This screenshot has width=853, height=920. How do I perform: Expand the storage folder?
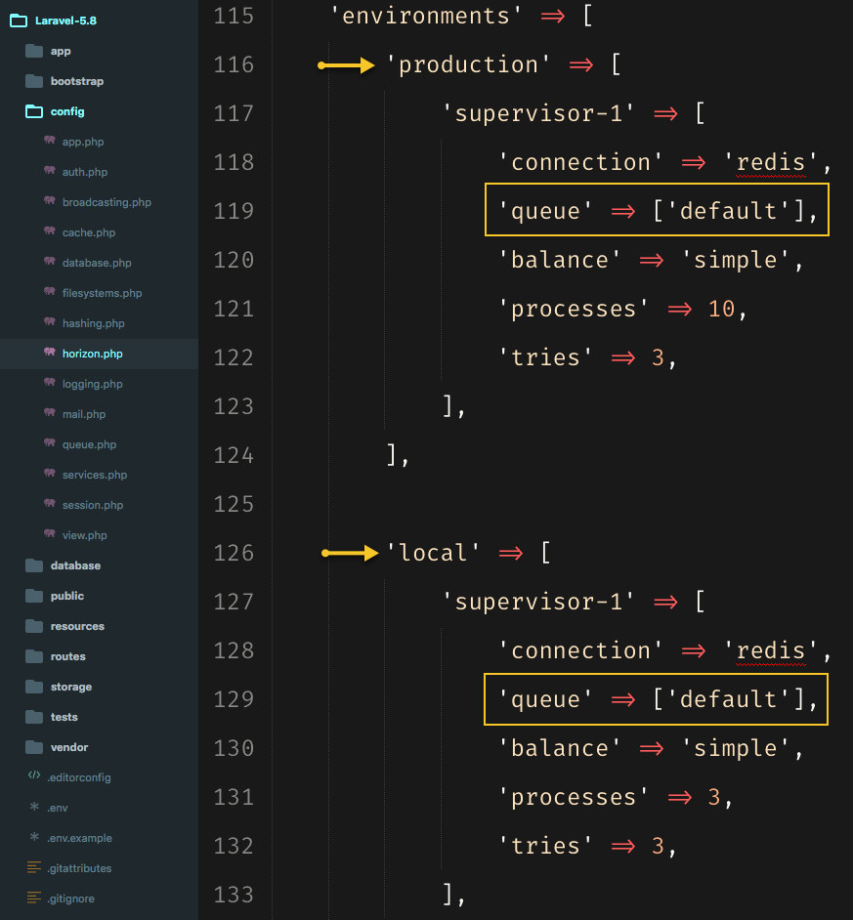(71, 687)
